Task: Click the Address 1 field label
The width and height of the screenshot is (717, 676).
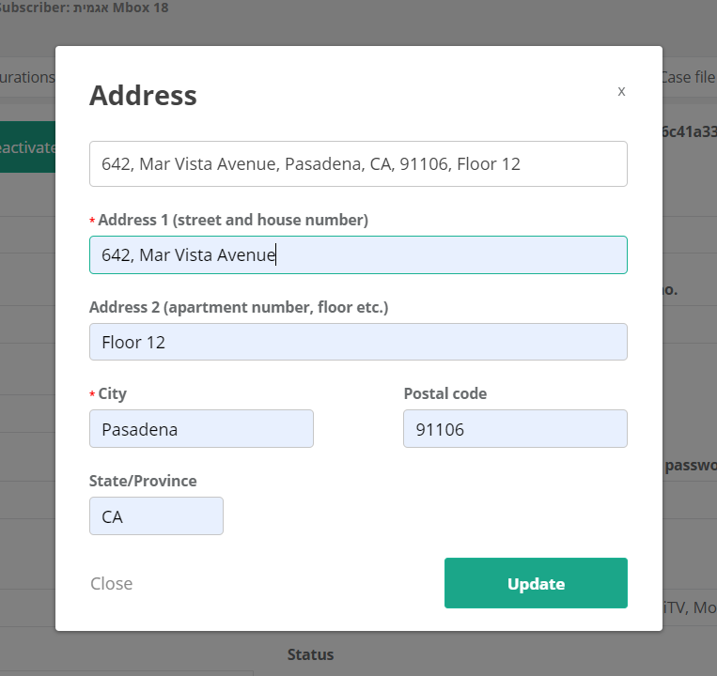Action: pos(233,220)
